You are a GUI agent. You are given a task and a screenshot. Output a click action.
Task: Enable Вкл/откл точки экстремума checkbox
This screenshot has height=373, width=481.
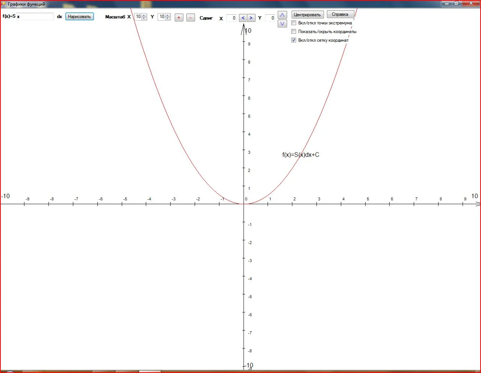coord(294,23)
